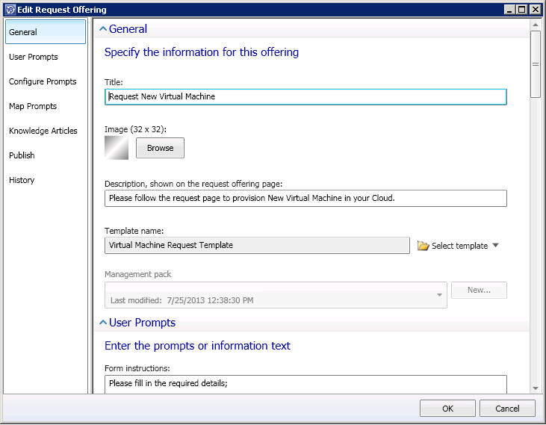Viewport: 546px width, 425px height.
Task: Collapse the User Prompts section chevron
Action: point(103,323)
